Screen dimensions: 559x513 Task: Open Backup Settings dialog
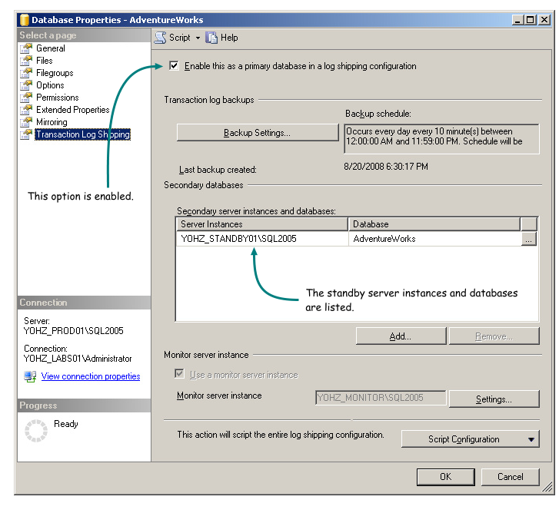pyautogui.click(x=258, y=132)
